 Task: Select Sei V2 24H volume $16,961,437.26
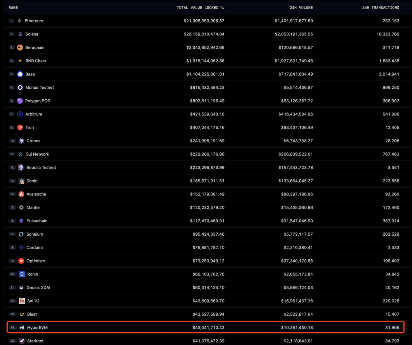(x=297, y=301)
